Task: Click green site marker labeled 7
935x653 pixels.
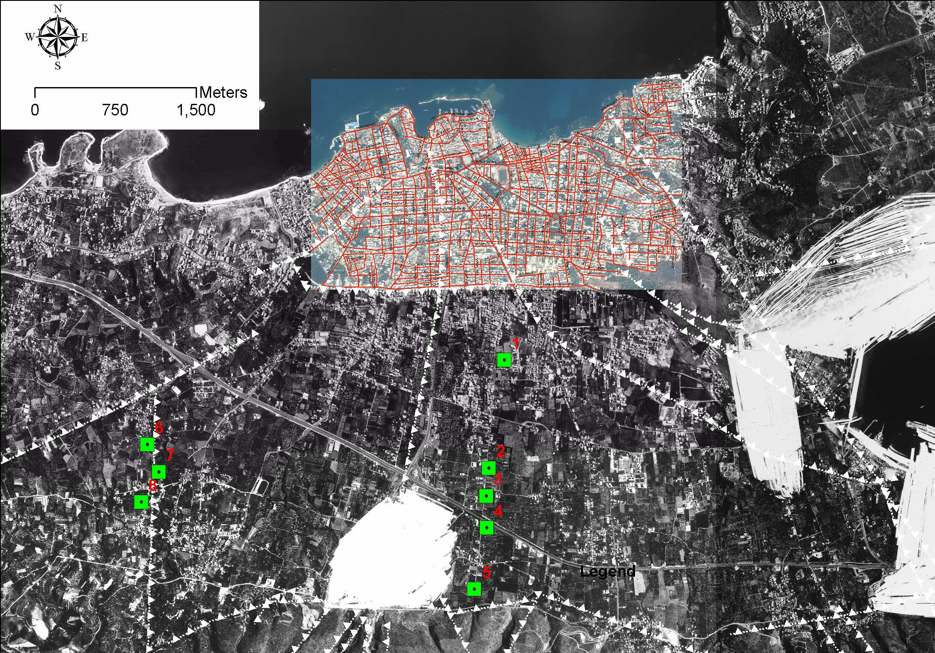Action: [x=159, y=472]
